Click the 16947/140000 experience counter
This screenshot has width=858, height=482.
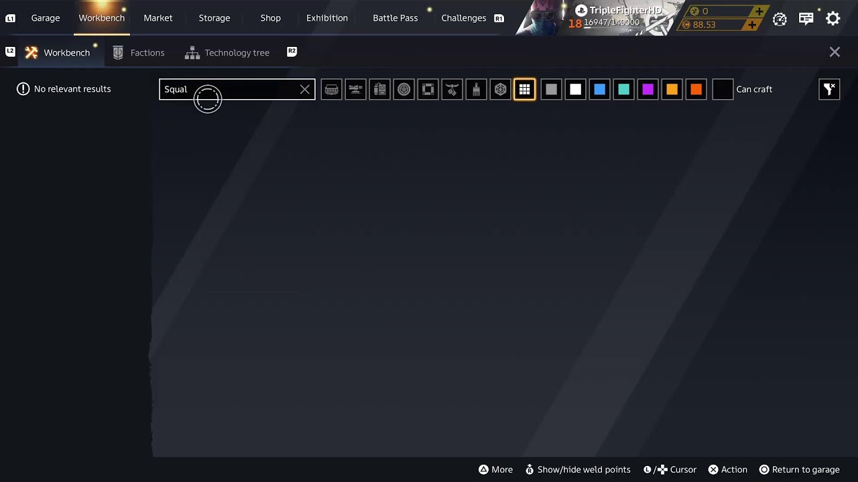(x=611, y=23)
